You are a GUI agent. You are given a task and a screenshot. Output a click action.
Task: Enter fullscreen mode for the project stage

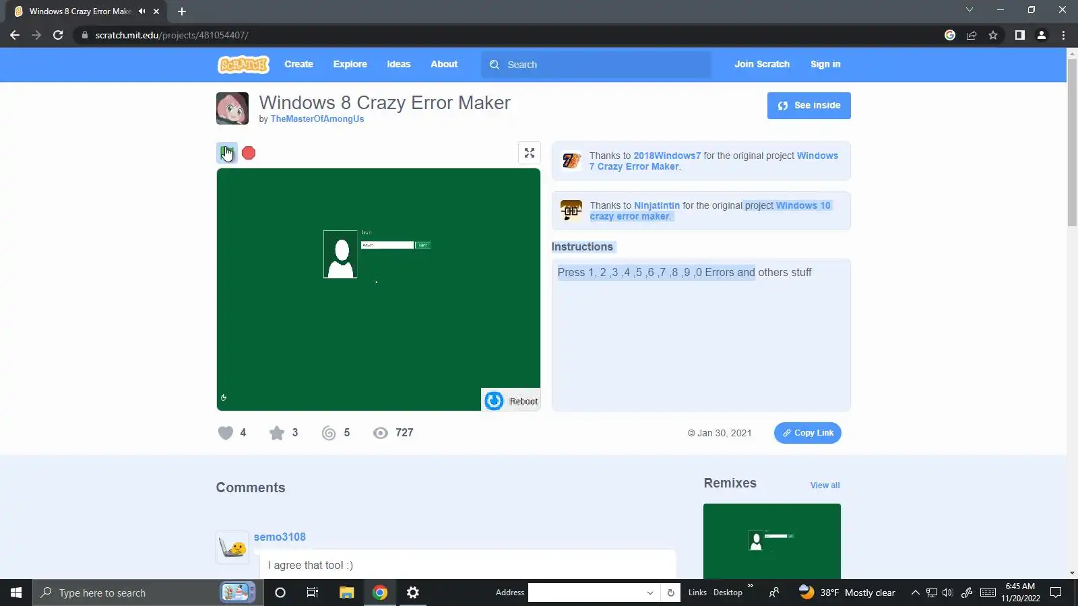[x=530, y=153]
